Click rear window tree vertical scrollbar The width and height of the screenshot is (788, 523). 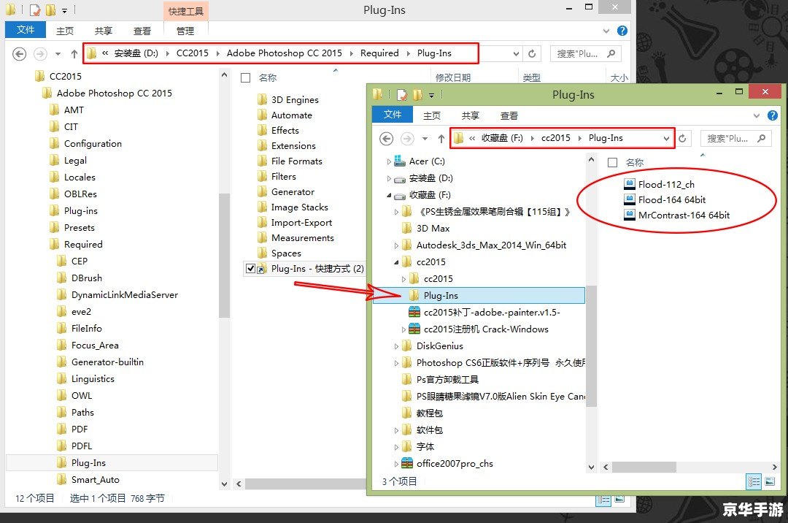pos(224,256)
